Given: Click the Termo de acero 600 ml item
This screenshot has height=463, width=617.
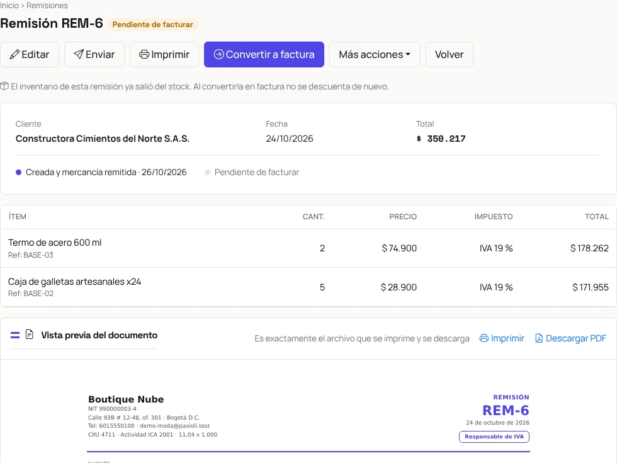Looking at the screenshot, I should [55, 243].
